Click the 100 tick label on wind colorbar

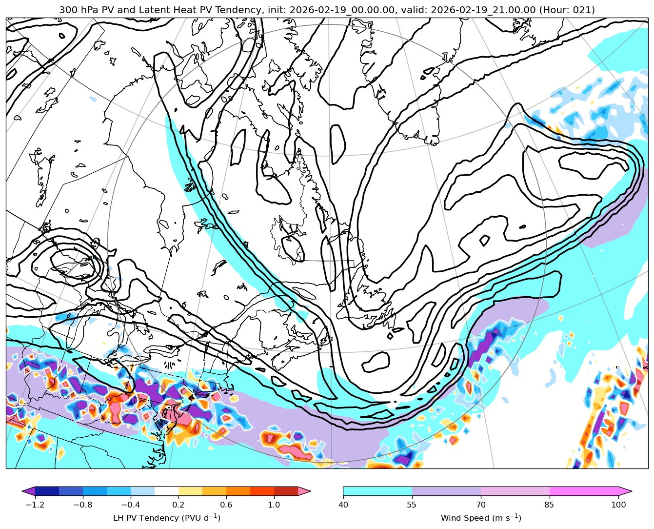tap(618, 505)
